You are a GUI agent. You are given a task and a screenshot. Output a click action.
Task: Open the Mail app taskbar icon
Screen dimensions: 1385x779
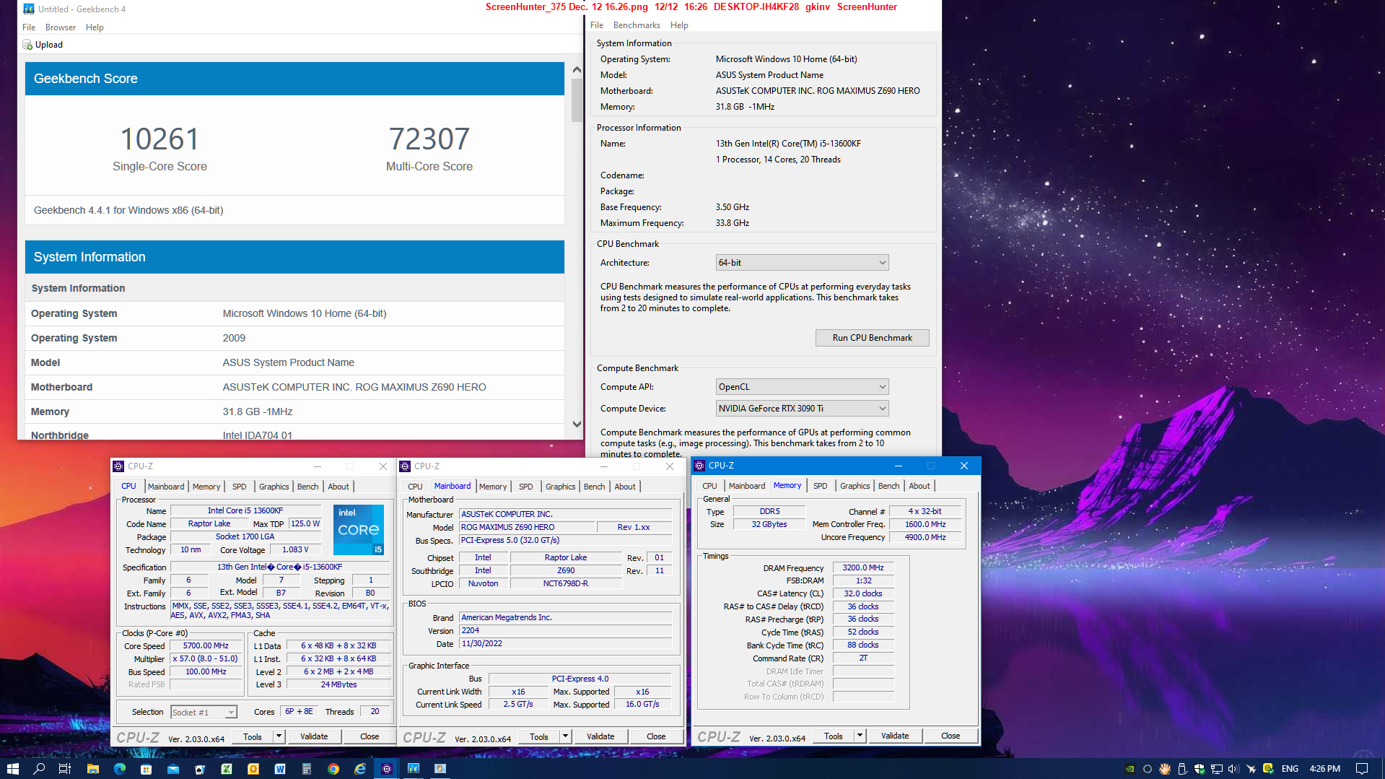(x=173, y=769)
